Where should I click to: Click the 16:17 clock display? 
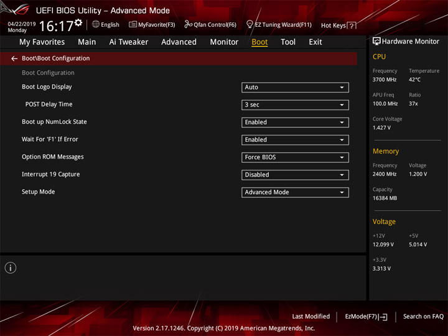56,26
